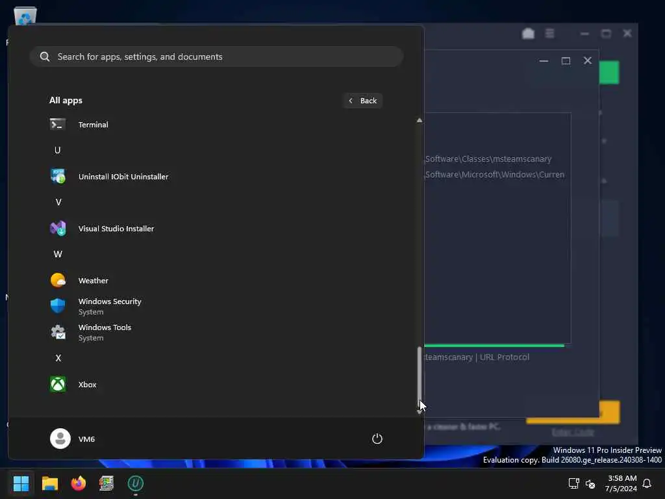Switch to IObit Uninstaller taskbar icon
665x499 pixels.
pyautogui.click(x=135, y=483)
